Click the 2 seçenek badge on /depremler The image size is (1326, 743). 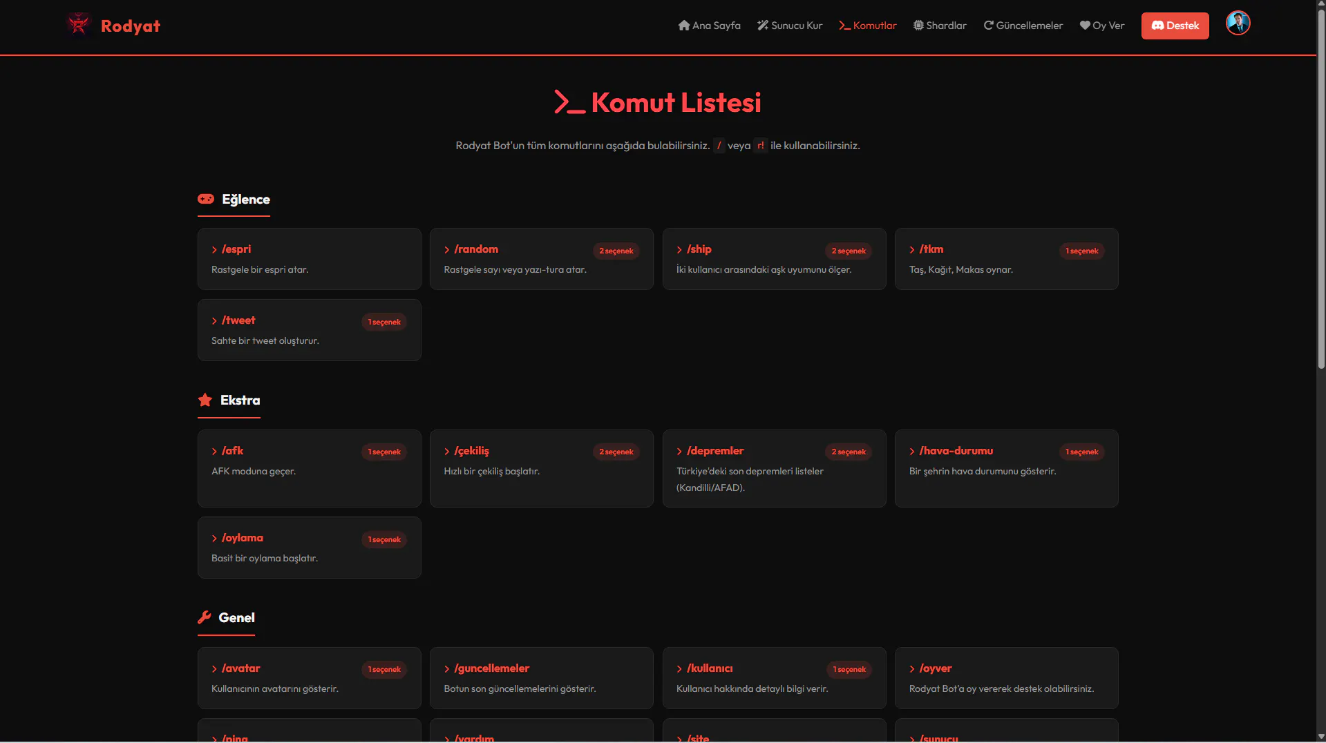pyautogui.click(x=849, y=452)
